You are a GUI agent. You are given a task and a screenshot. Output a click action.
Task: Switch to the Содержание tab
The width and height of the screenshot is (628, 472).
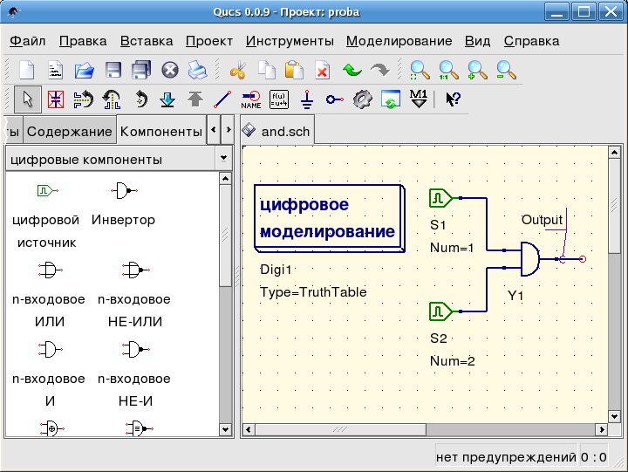coord(69,132)
